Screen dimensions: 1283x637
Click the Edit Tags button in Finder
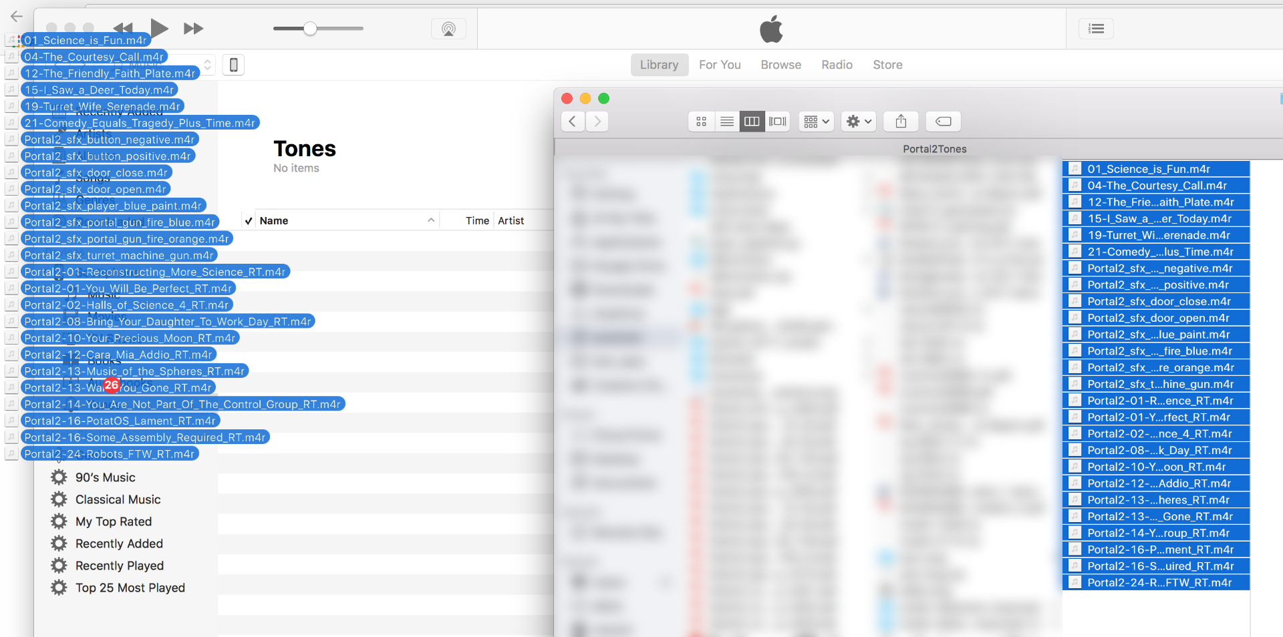point(944,122)
